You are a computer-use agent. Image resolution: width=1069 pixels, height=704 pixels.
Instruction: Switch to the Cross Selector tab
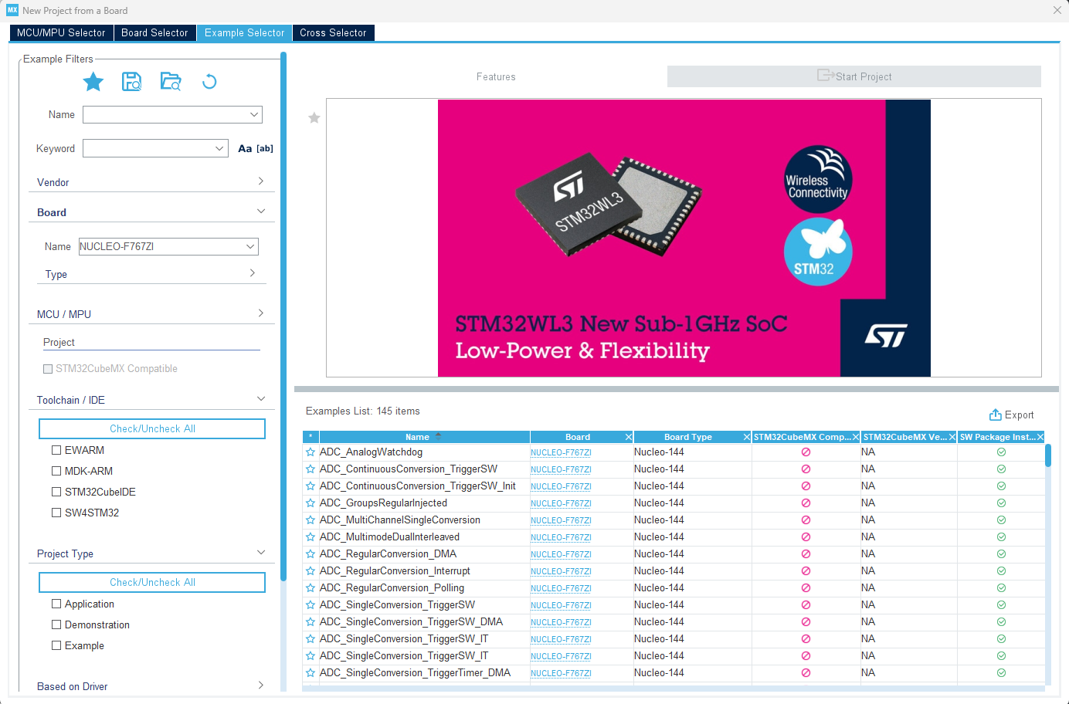tap(333, 32)
